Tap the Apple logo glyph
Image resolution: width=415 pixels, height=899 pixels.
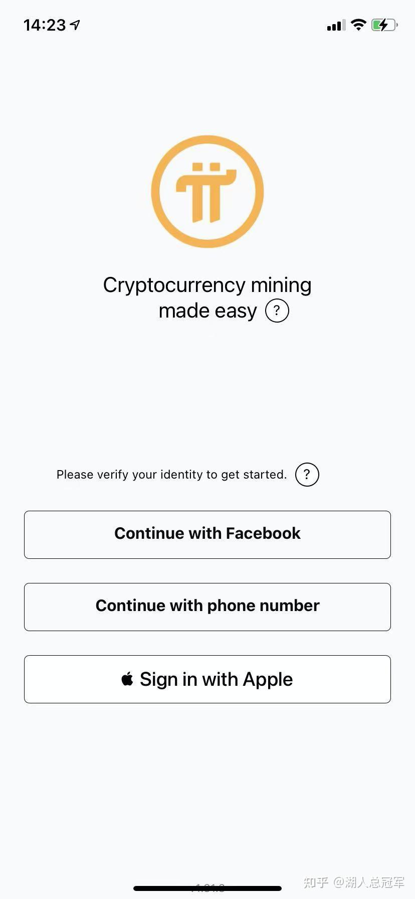click(x=127, y=679)
